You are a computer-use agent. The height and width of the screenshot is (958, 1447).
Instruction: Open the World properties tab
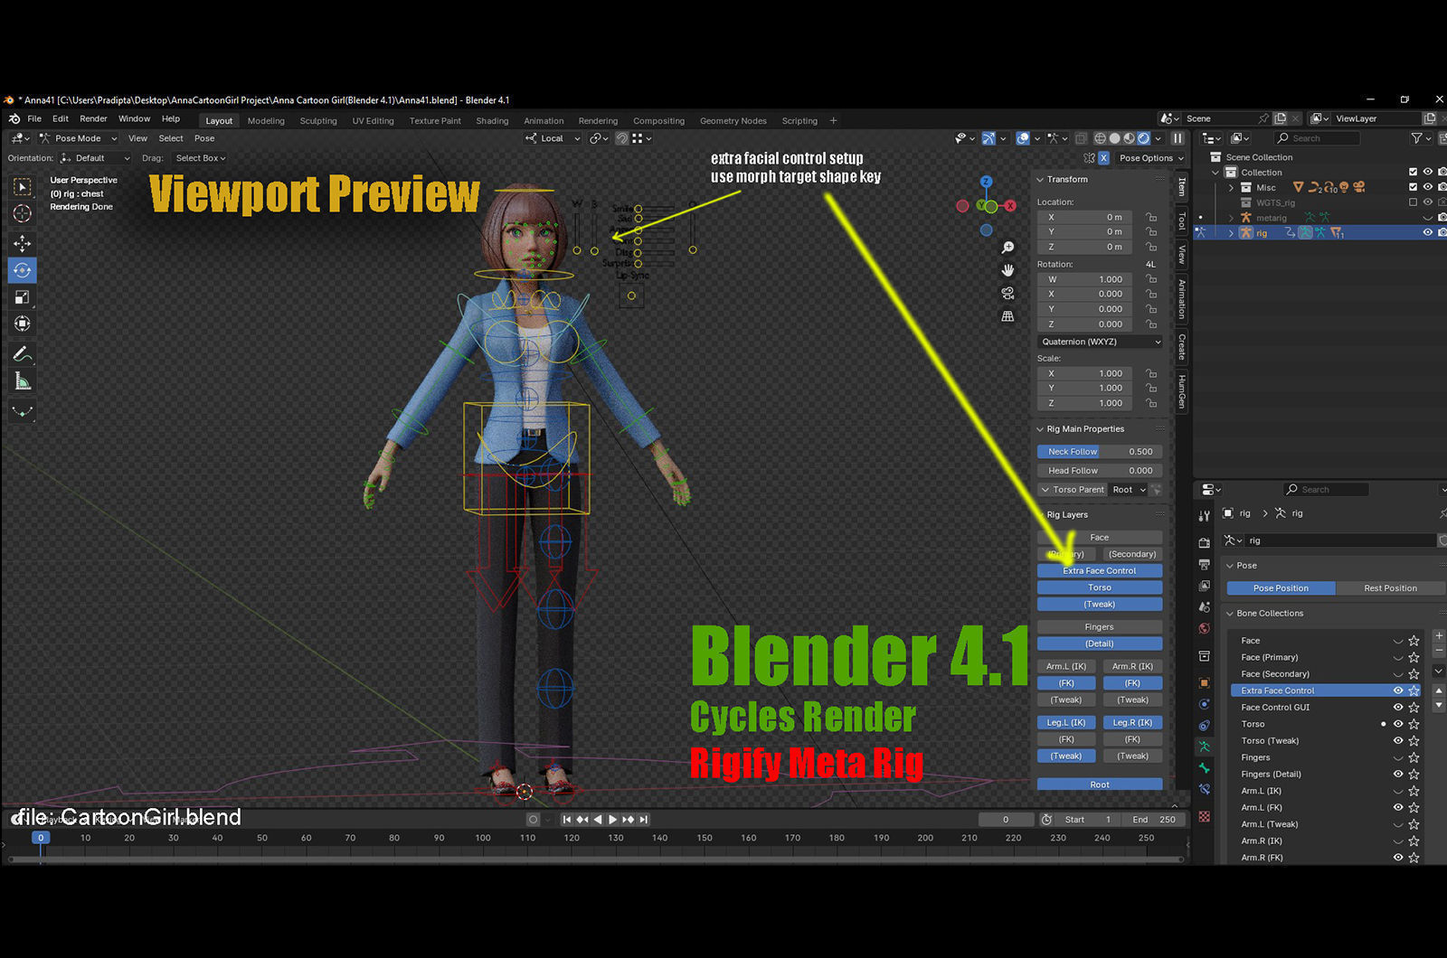tap(1204, 628)
